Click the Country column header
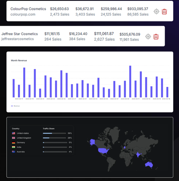 click(x=16, y=129)
